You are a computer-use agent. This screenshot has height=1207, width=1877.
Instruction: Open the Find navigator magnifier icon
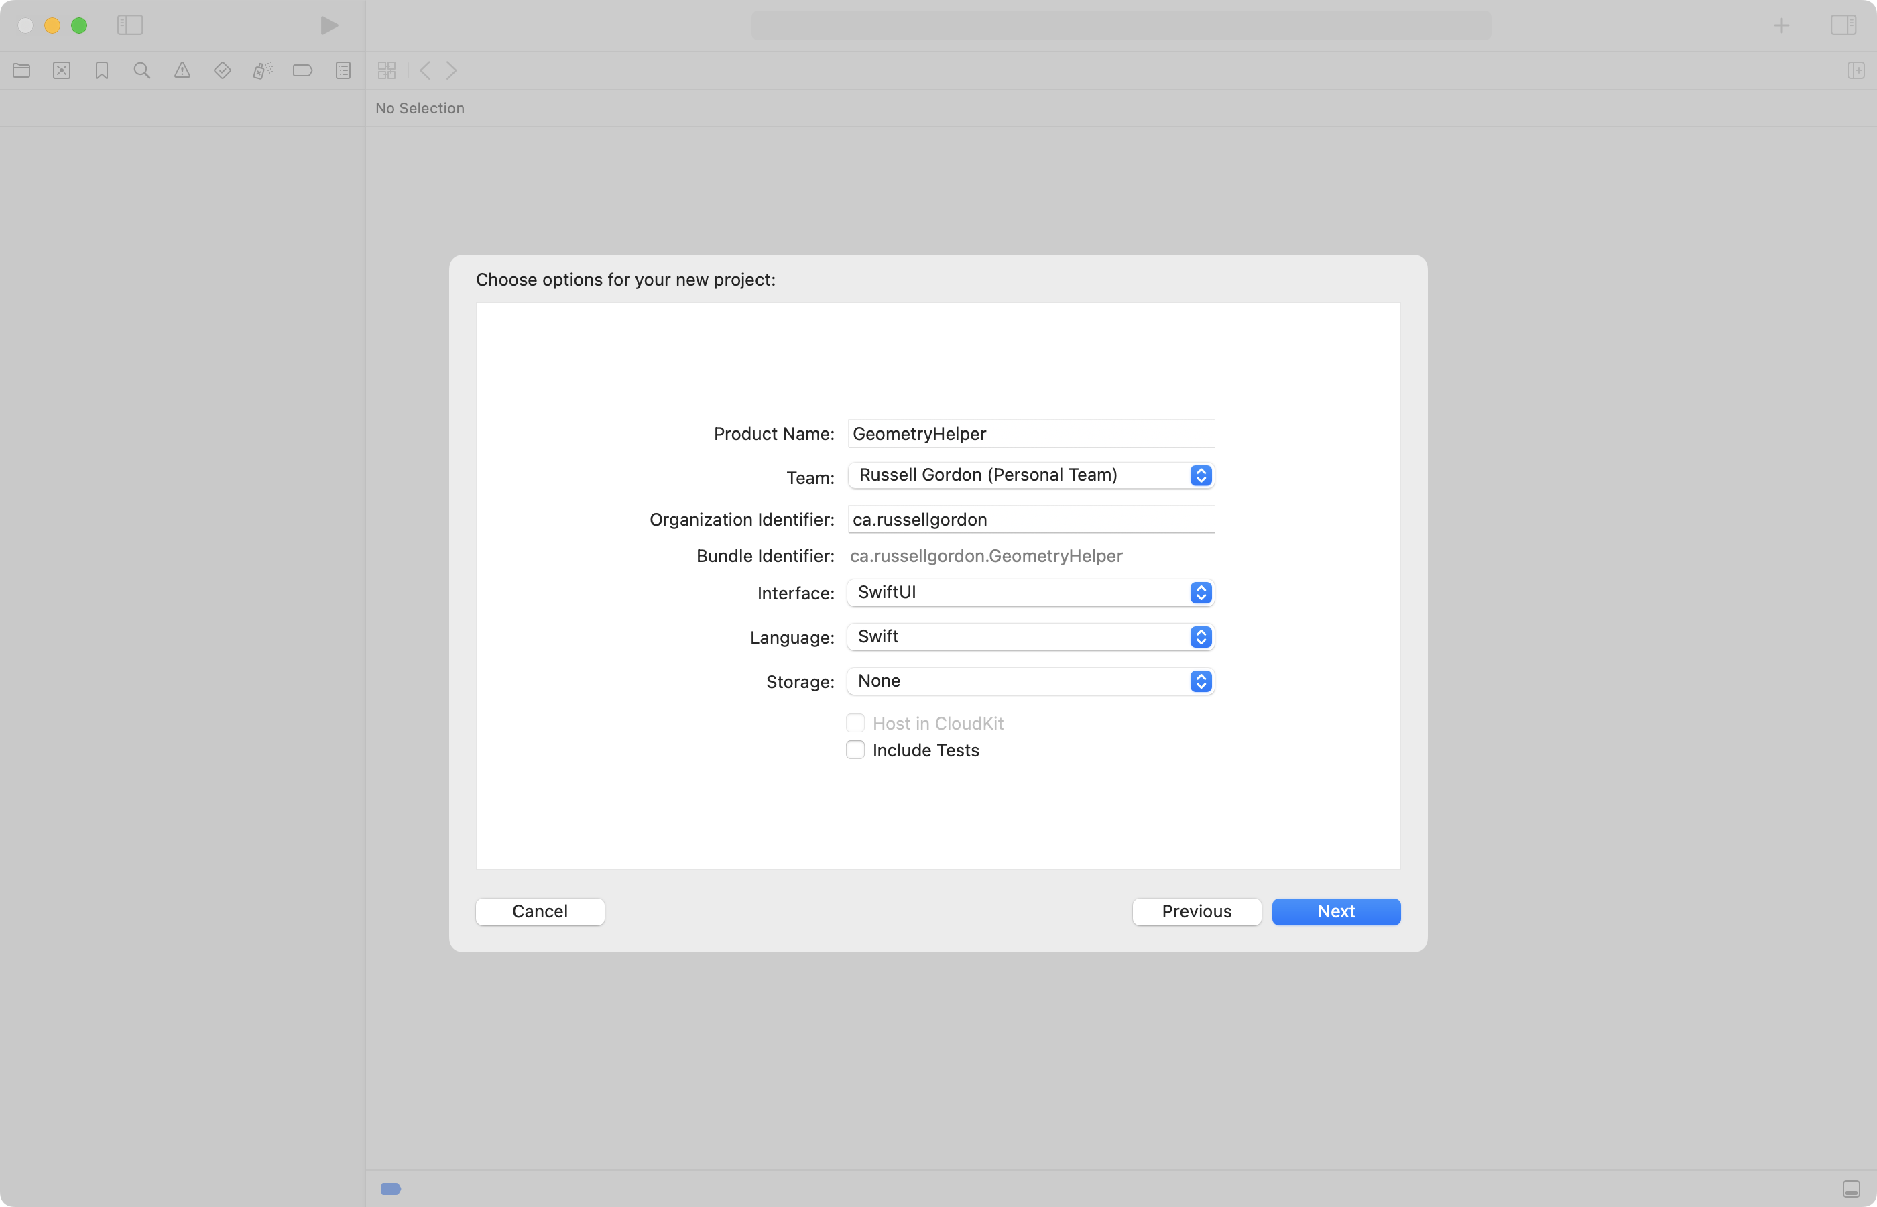pos(142,70)
